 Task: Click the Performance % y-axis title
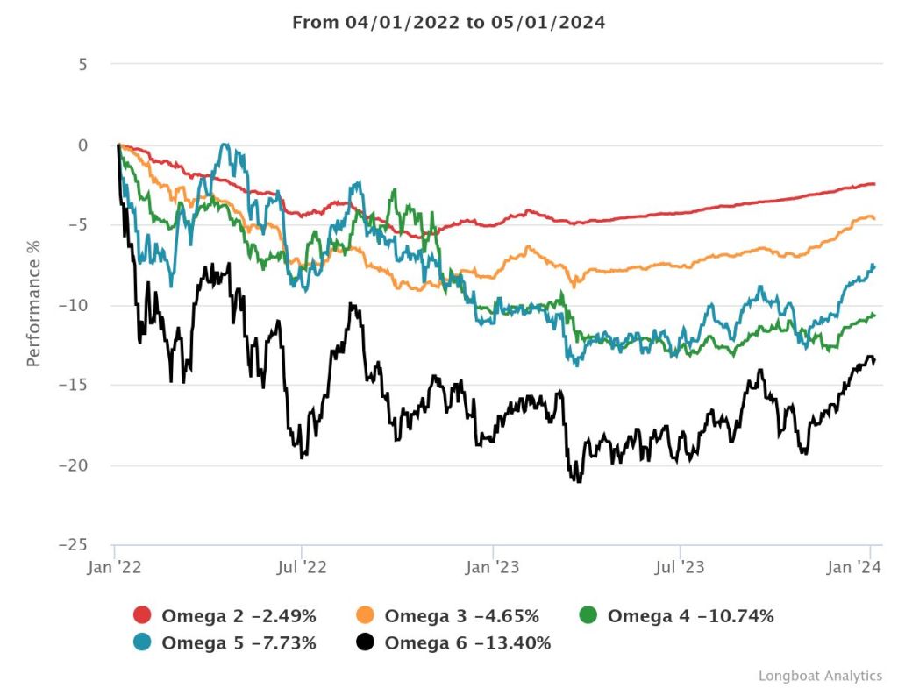[34, 304]
